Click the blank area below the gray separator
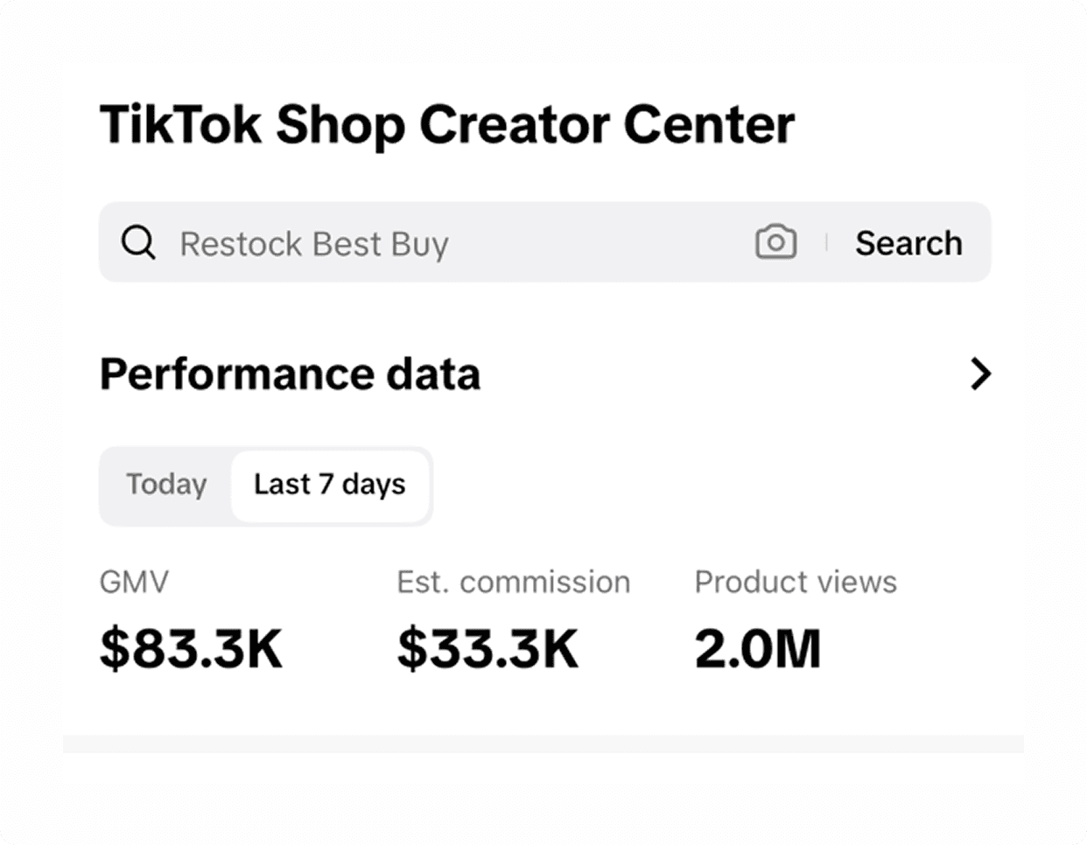The width and height of the screenshot is (1087, 845). click(x=543, y=796)
